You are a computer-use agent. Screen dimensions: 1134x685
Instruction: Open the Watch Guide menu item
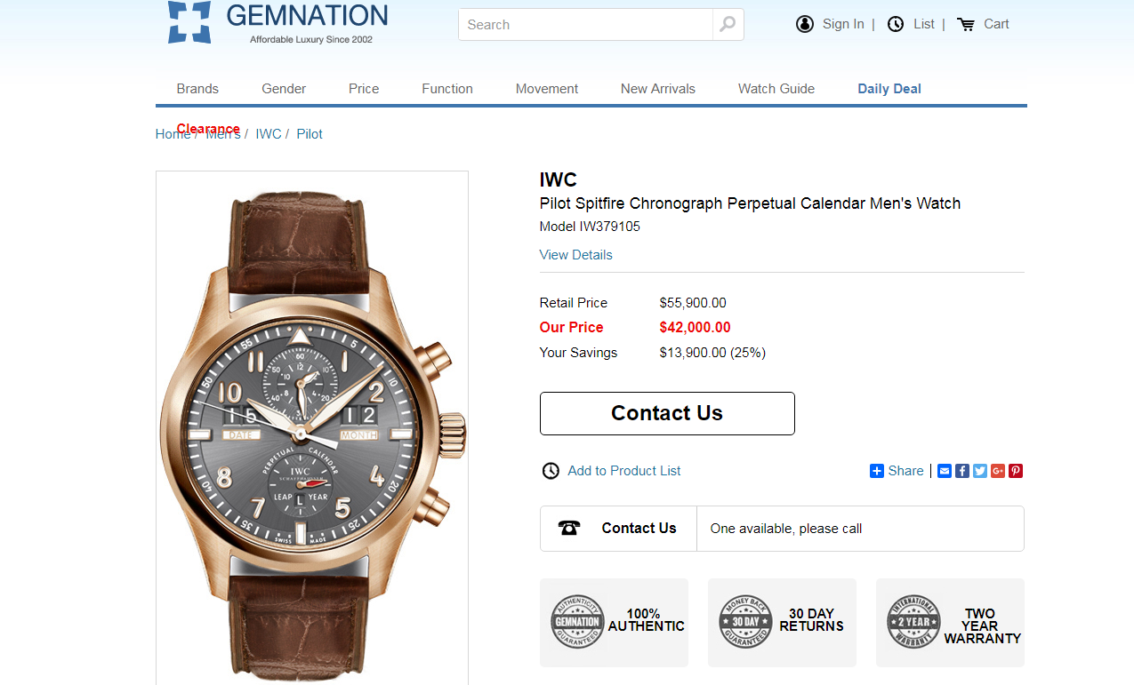[776, 89]
